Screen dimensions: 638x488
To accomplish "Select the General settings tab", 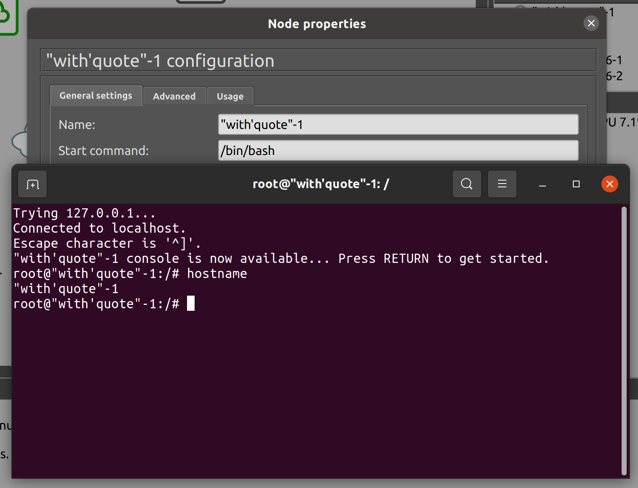I will click(96, 95).
